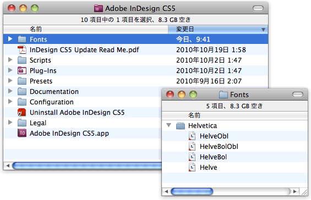
Task: Click the Scripts row date "2010年10月2日 1:47"
Action: pos(209,60)
